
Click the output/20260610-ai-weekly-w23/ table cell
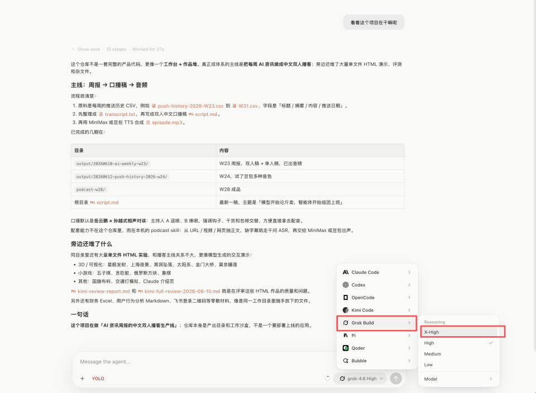(x=143, y=164)
